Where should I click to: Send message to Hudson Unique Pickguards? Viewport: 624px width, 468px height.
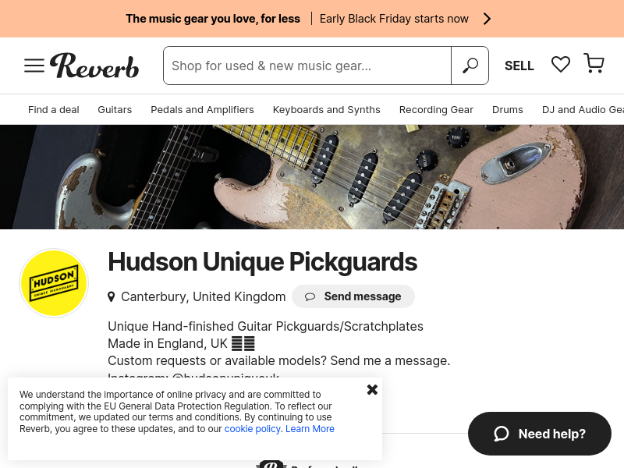coord(353,296)
